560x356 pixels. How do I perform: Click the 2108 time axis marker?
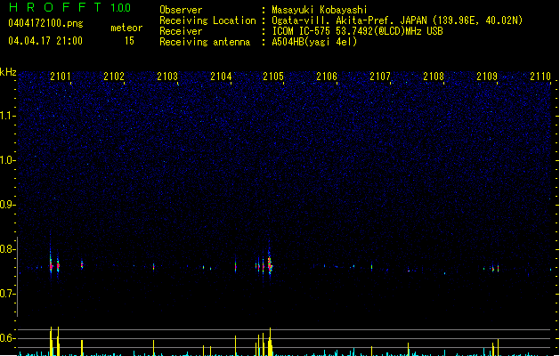click(434, 77)
